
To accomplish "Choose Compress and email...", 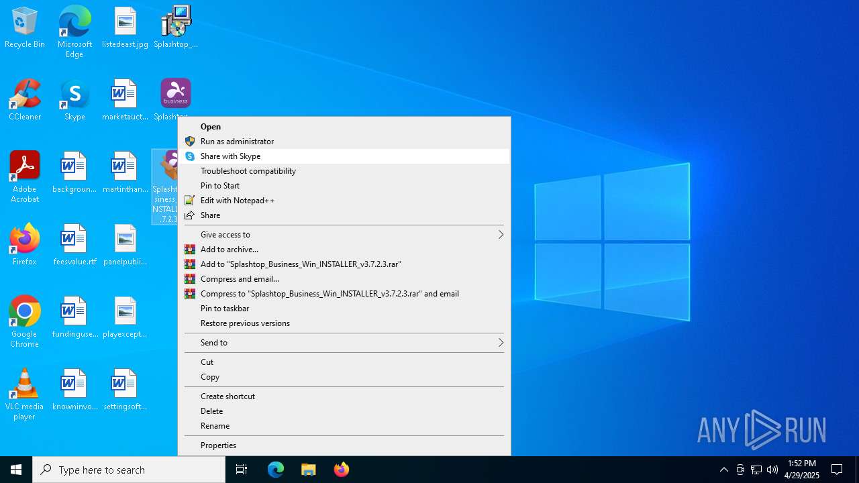I will pyautogui.click(x=344, y=279).
